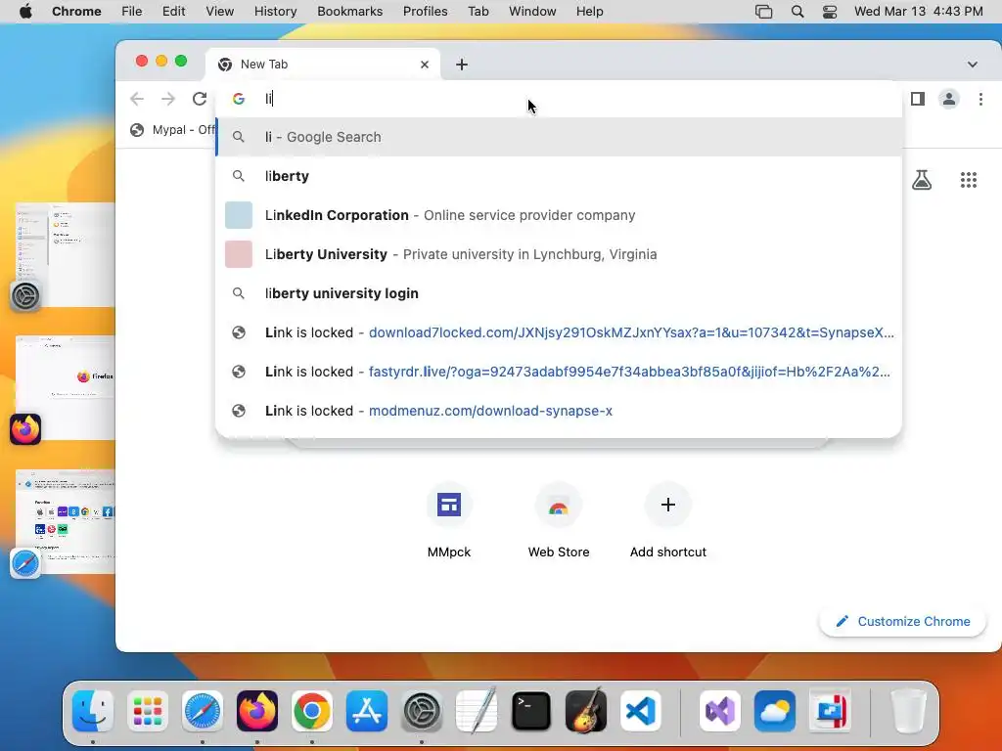Open a new tab with plus button
Image resolution: width=1002 pixels, height=751 pixels.
[x=462, y=65]
